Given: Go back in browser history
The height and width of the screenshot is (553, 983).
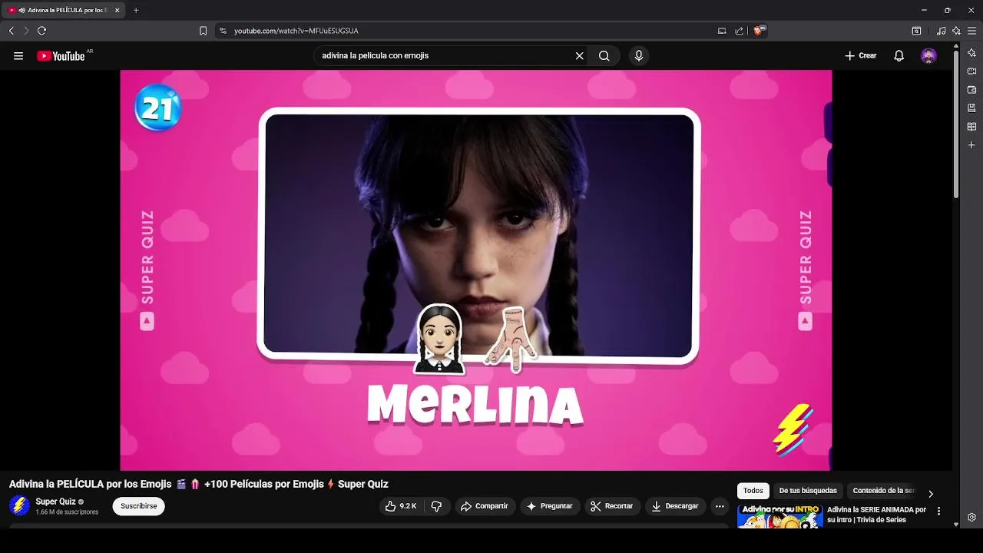Looking at the screenshot, I should pos(11,31).
